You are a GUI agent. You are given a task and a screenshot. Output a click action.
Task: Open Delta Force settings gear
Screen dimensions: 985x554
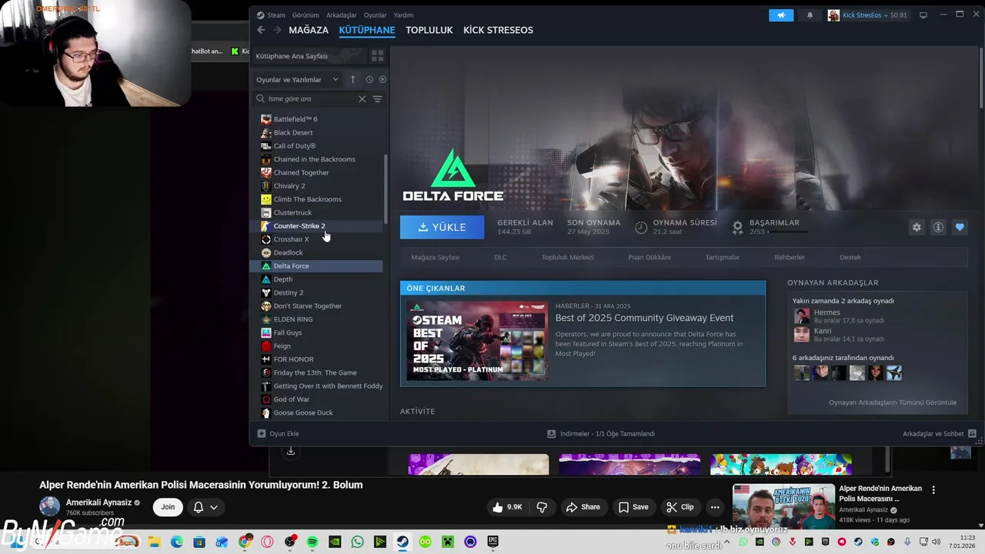click(917, 227)
